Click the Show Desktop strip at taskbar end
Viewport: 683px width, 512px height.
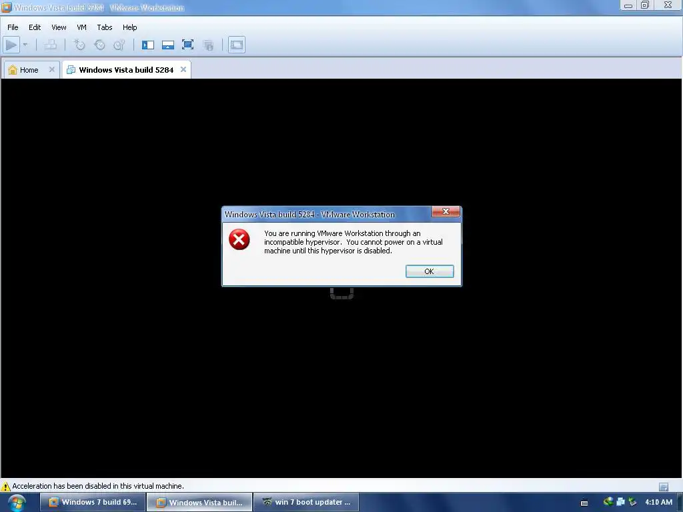680,503
